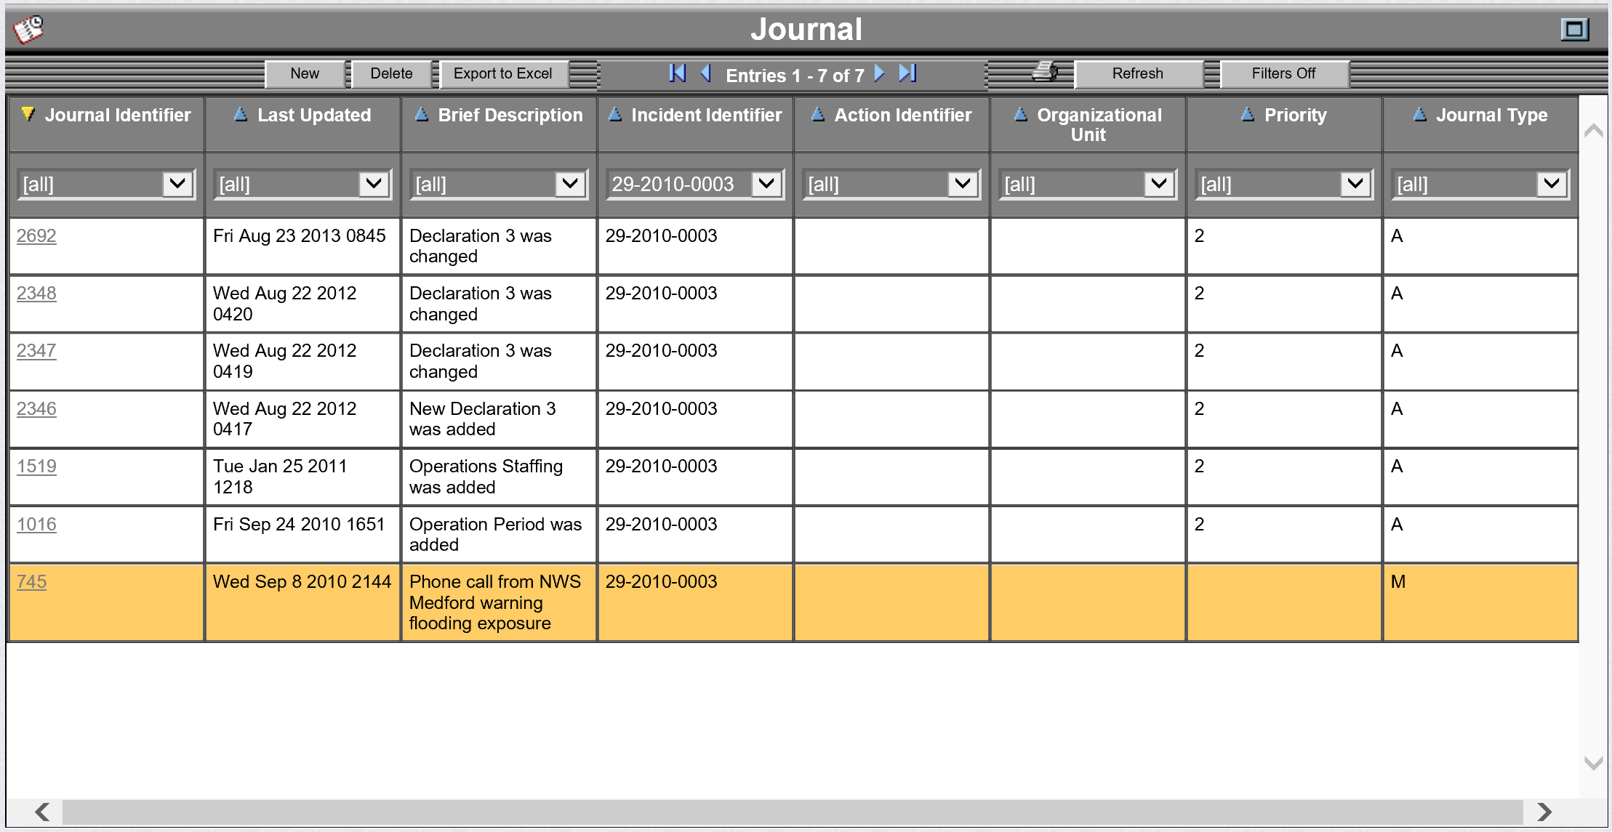Toggle Filters Off button
Screen dimensions: 1612x832
1283,73
